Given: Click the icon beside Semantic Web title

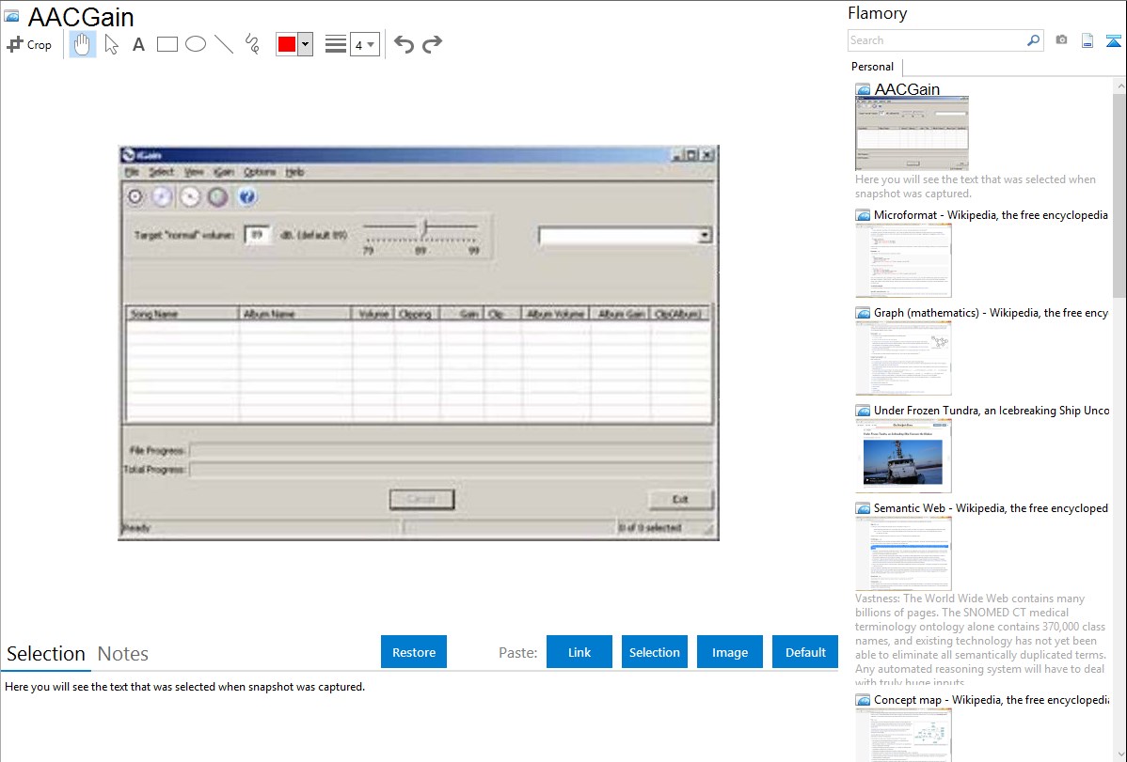Looking at the screenshot, I should 863,508.
